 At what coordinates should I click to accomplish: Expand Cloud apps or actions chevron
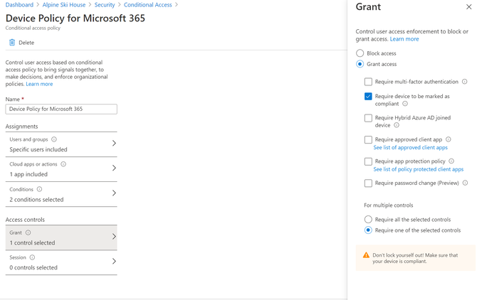click(114, 168)
